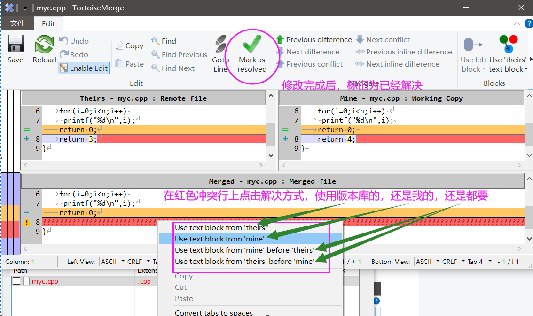The height and width of the screenshot is (316, 533).
Task: Open Bottom View Tab 4 dropdown
Action: [479, 262]
